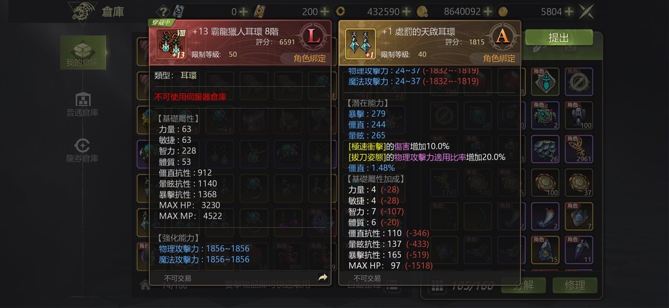Tap the +13 Tyrant Hunter earring icon

tap(170, 44)
